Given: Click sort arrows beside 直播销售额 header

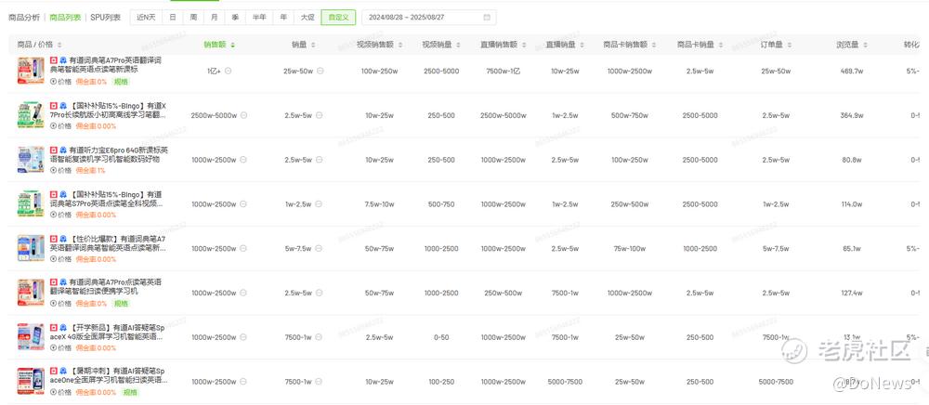Looking at the screenshot, I should [x=524, y=45].
